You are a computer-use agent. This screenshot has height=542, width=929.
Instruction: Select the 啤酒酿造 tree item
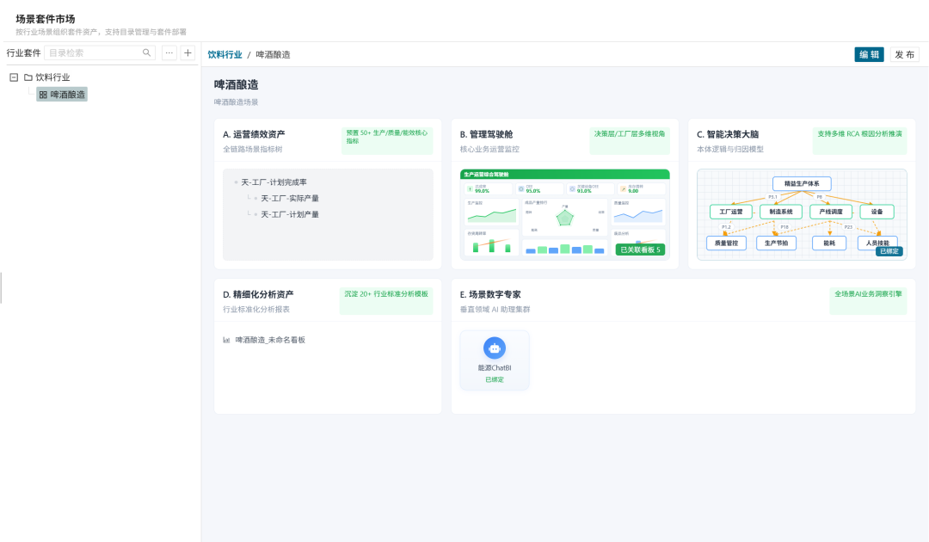coord(62,94)
